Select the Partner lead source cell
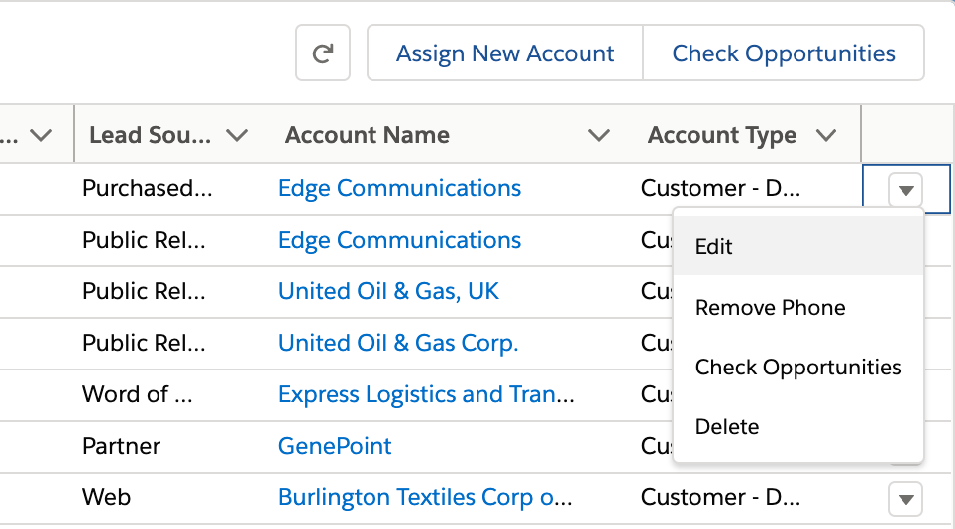 coord(121,446)
